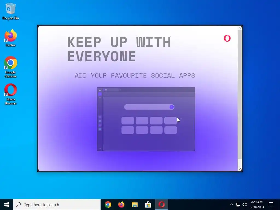The image size is (280, 210).
Task: Launch Firefox from the taskbar
Action: [x=121, y=205]
